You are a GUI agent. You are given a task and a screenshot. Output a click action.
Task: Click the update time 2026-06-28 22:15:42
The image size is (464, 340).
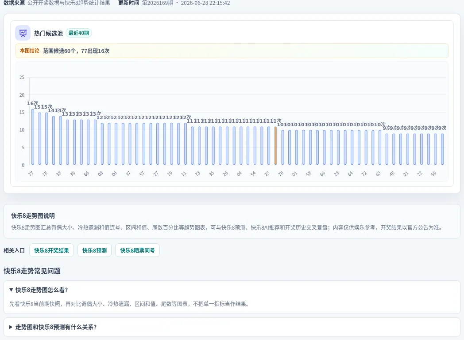tap(205, 3)
